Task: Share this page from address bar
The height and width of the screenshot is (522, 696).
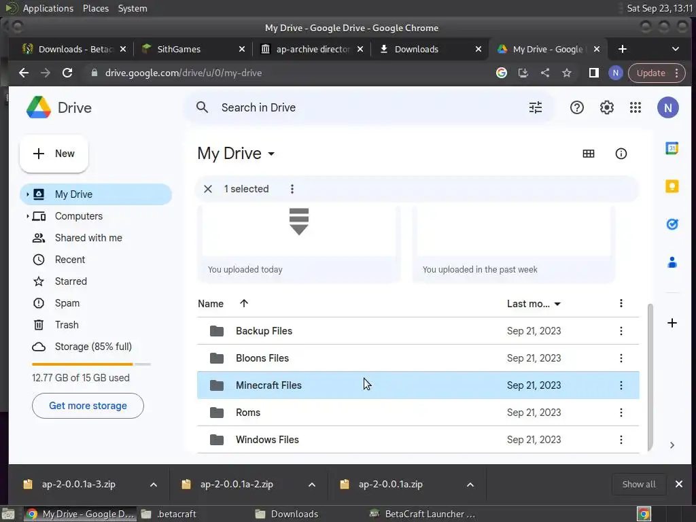Action: pos(544,73)
